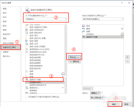134x107 pixels.
Task: Click the 确定 button
Action: point(114,104)
